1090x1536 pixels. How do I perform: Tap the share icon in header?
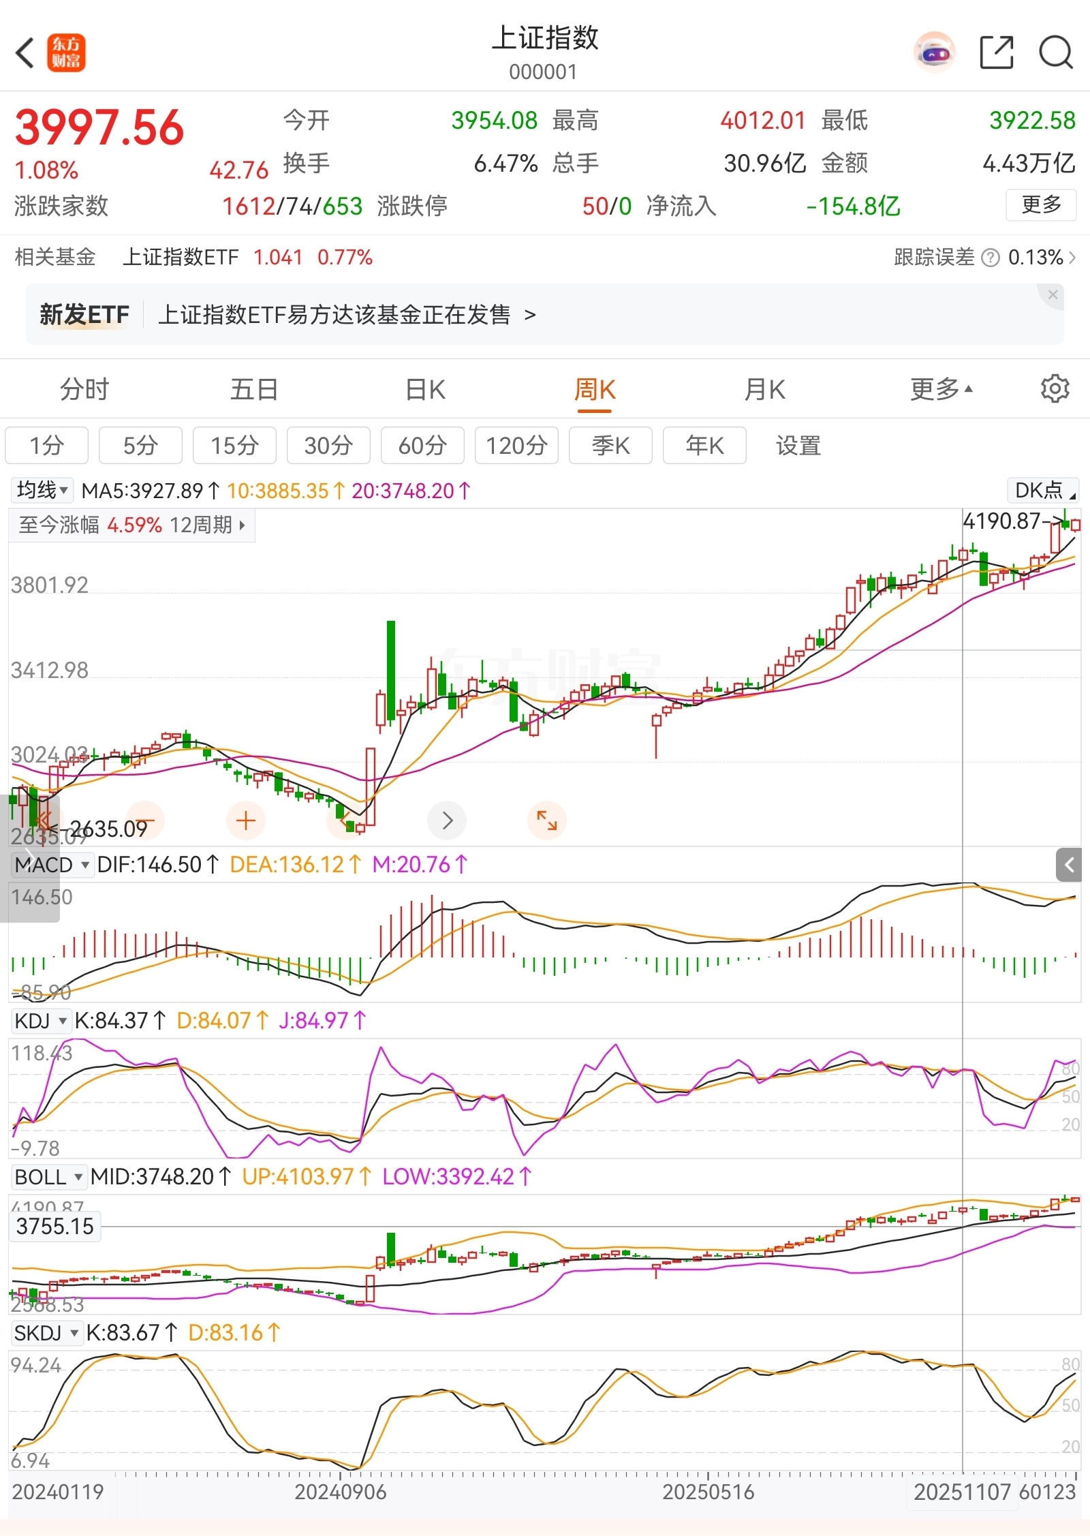(x=996, y=52)
